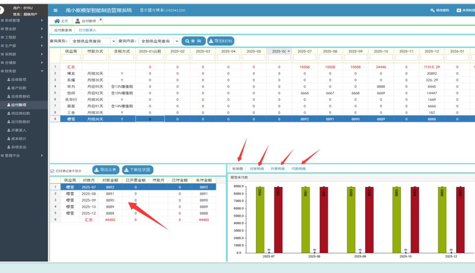Expand the 系统管理 menu
Viewport: 475px width, 273px height.
click(x=24, y=20)
